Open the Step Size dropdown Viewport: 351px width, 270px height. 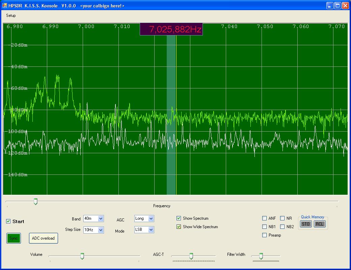pos(101,230)
